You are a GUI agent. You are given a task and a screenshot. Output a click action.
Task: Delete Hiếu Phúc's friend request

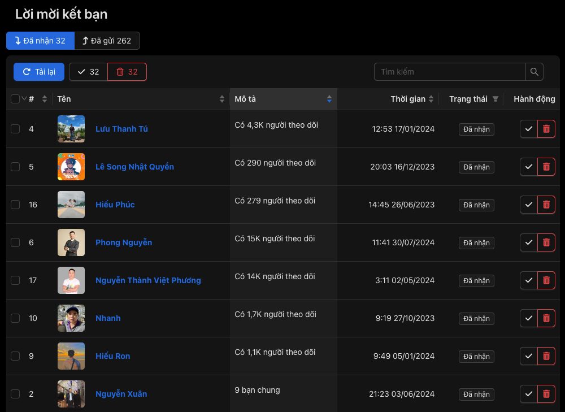pyautogui.click(x=546, y=205)
